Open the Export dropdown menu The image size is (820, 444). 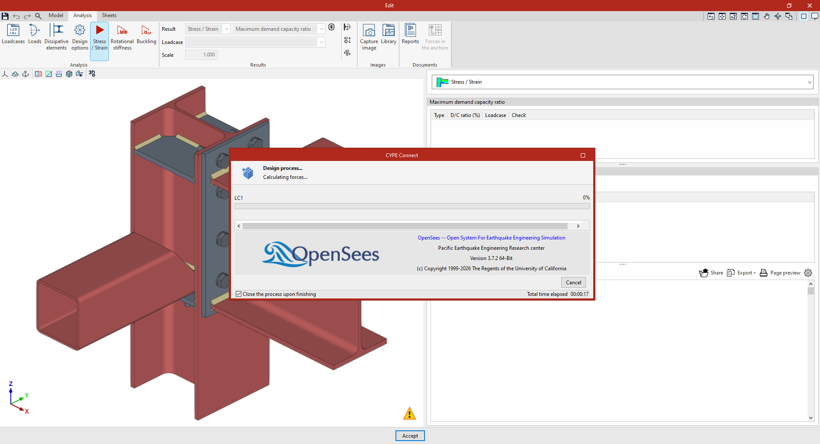741,273
